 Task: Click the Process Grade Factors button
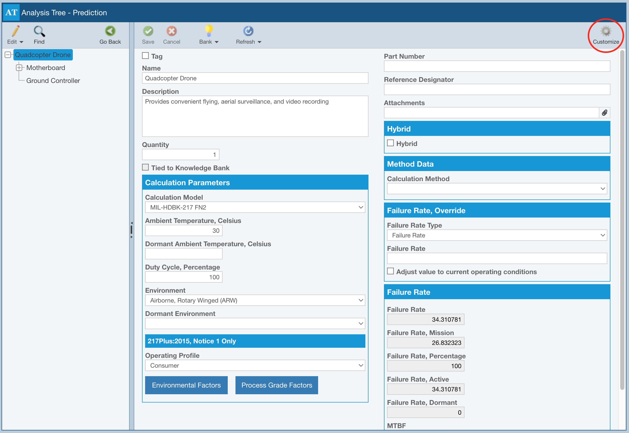pyautogui.click(x=277, y=385)
